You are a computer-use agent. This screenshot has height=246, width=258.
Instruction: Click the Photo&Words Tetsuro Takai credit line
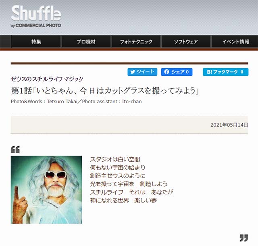click(x=76, y=102)
